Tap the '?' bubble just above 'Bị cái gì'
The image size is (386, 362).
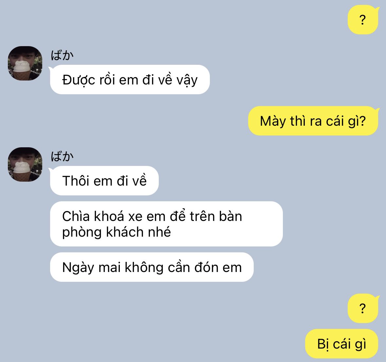[x=363, y=308]
